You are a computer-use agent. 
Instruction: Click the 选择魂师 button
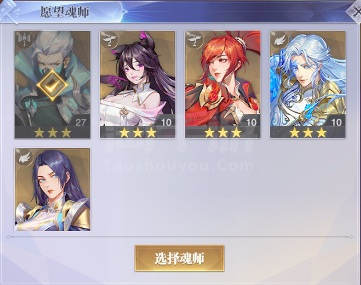180,258
